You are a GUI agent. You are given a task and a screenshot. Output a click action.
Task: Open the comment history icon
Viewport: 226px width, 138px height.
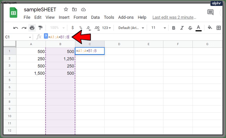pos(210,12)
